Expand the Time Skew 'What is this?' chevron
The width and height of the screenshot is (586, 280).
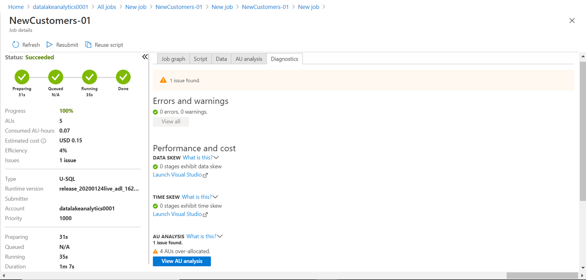215,197
